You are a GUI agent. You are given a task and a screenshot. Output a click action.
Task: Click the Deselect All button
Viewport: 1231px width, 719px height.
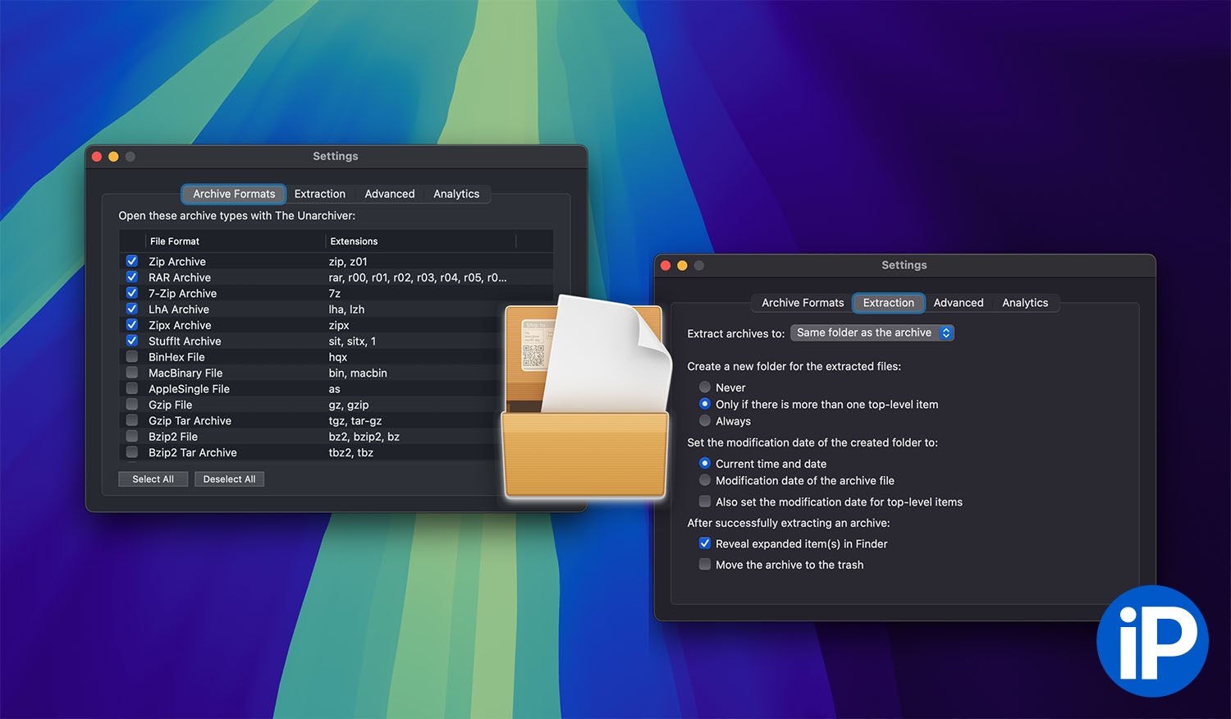pos(230,479)
